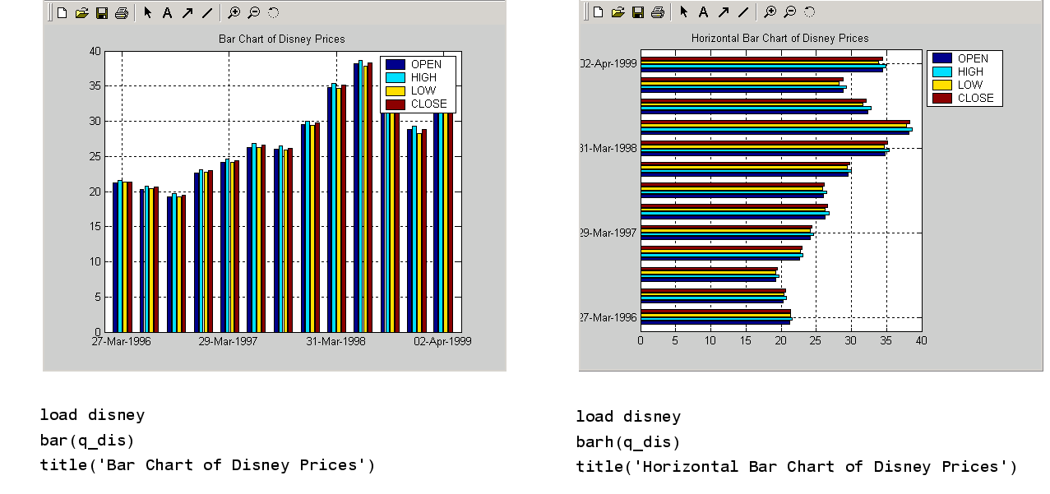Activate Zoom In tool in left figure
Screen dimensions: 1050x494
234,12
